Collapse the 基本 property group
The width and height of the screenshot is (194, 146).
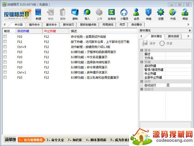click(x=142, y=50)
